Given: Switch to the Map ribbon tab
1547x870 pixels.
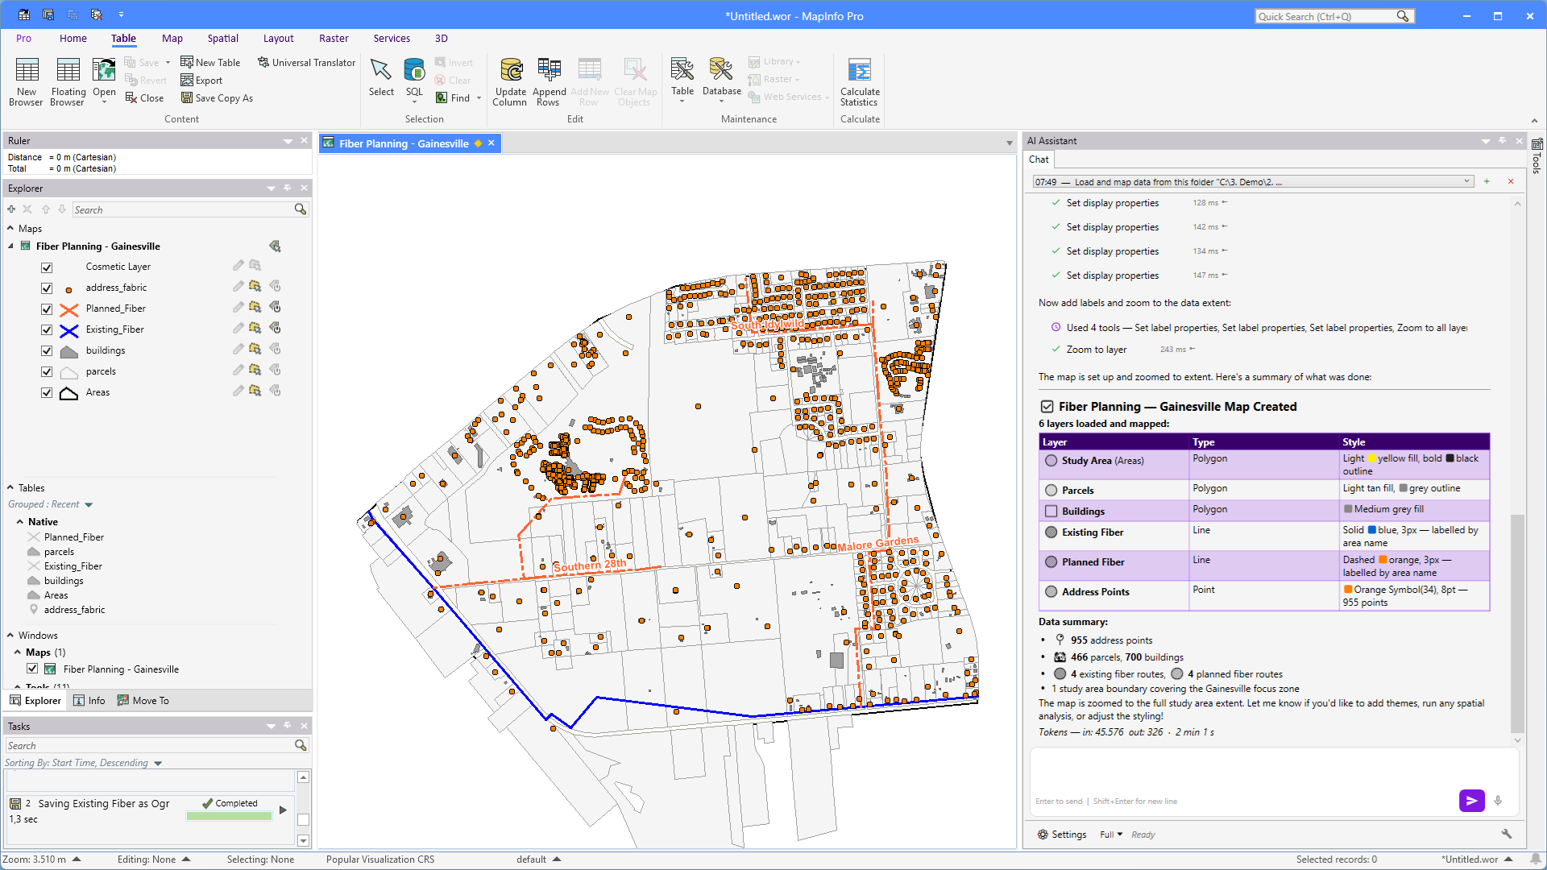Looking at the screenshot, I should pos(172,38).
